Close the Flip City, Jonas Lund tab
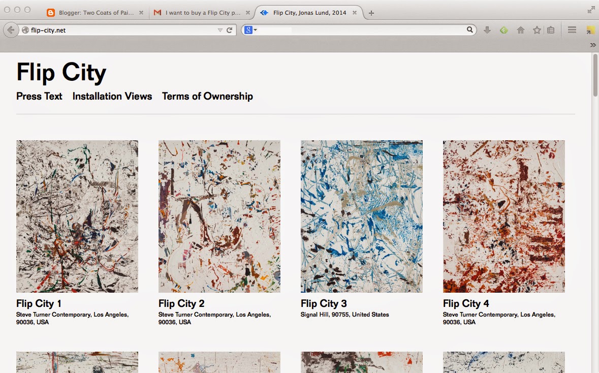This screenshot has height=373, width=599. 354,13
